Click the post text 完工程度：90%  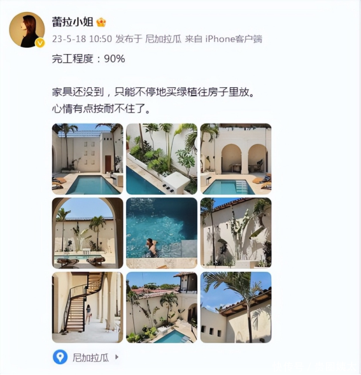pos(88,59)
